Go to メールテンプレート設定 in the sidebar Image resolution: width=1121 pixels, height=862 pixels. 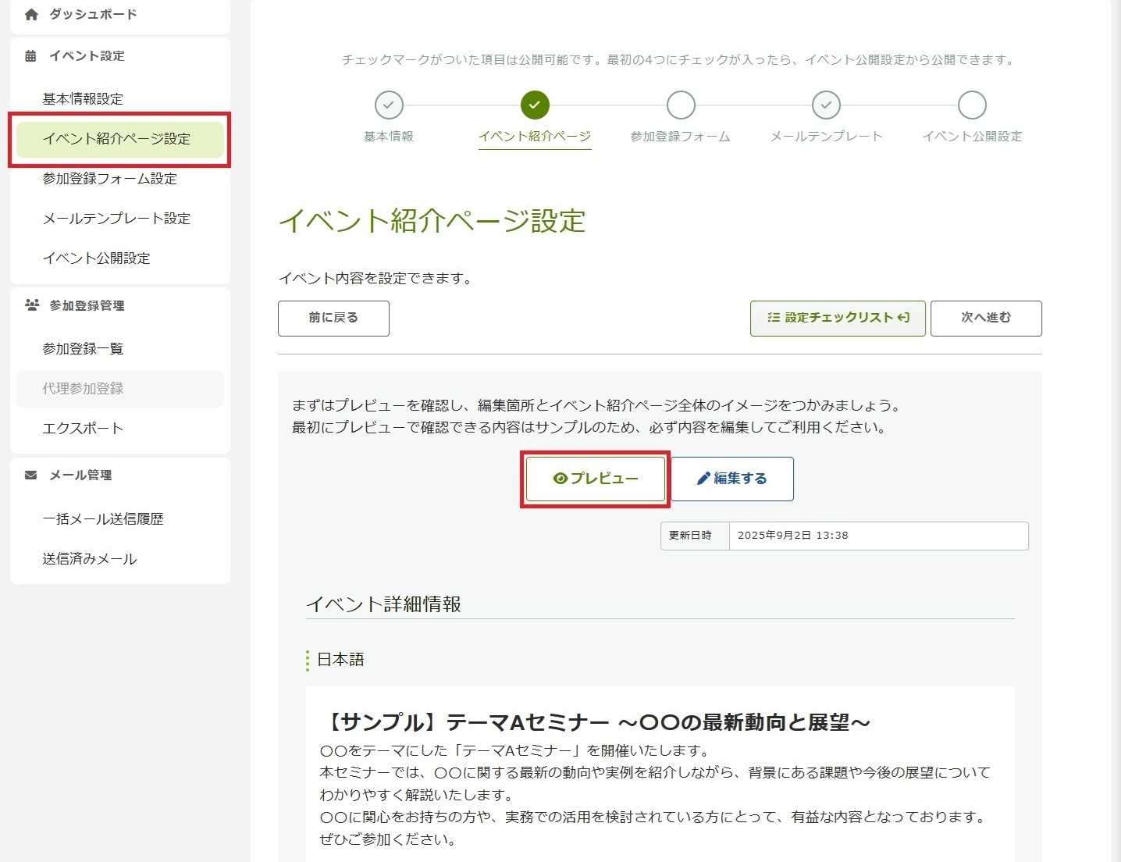tap(116, 219)
